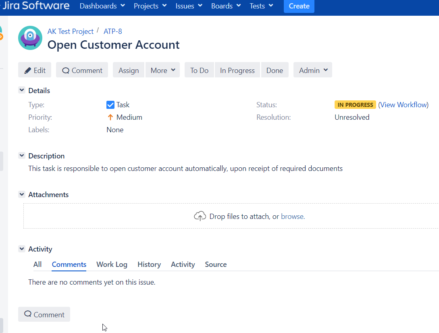The image size is (439, 333).
Task: Collapse the Attachments section
Action: 22,194
